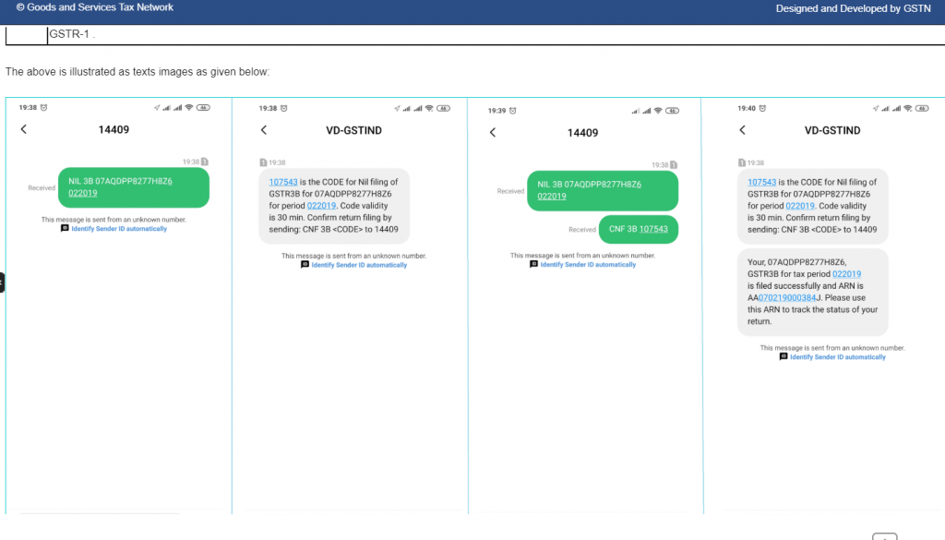The width and height of the screenshot is (945, 540).
Task: Click battery icon in 19:40 status bar
Action: (922, 109)
